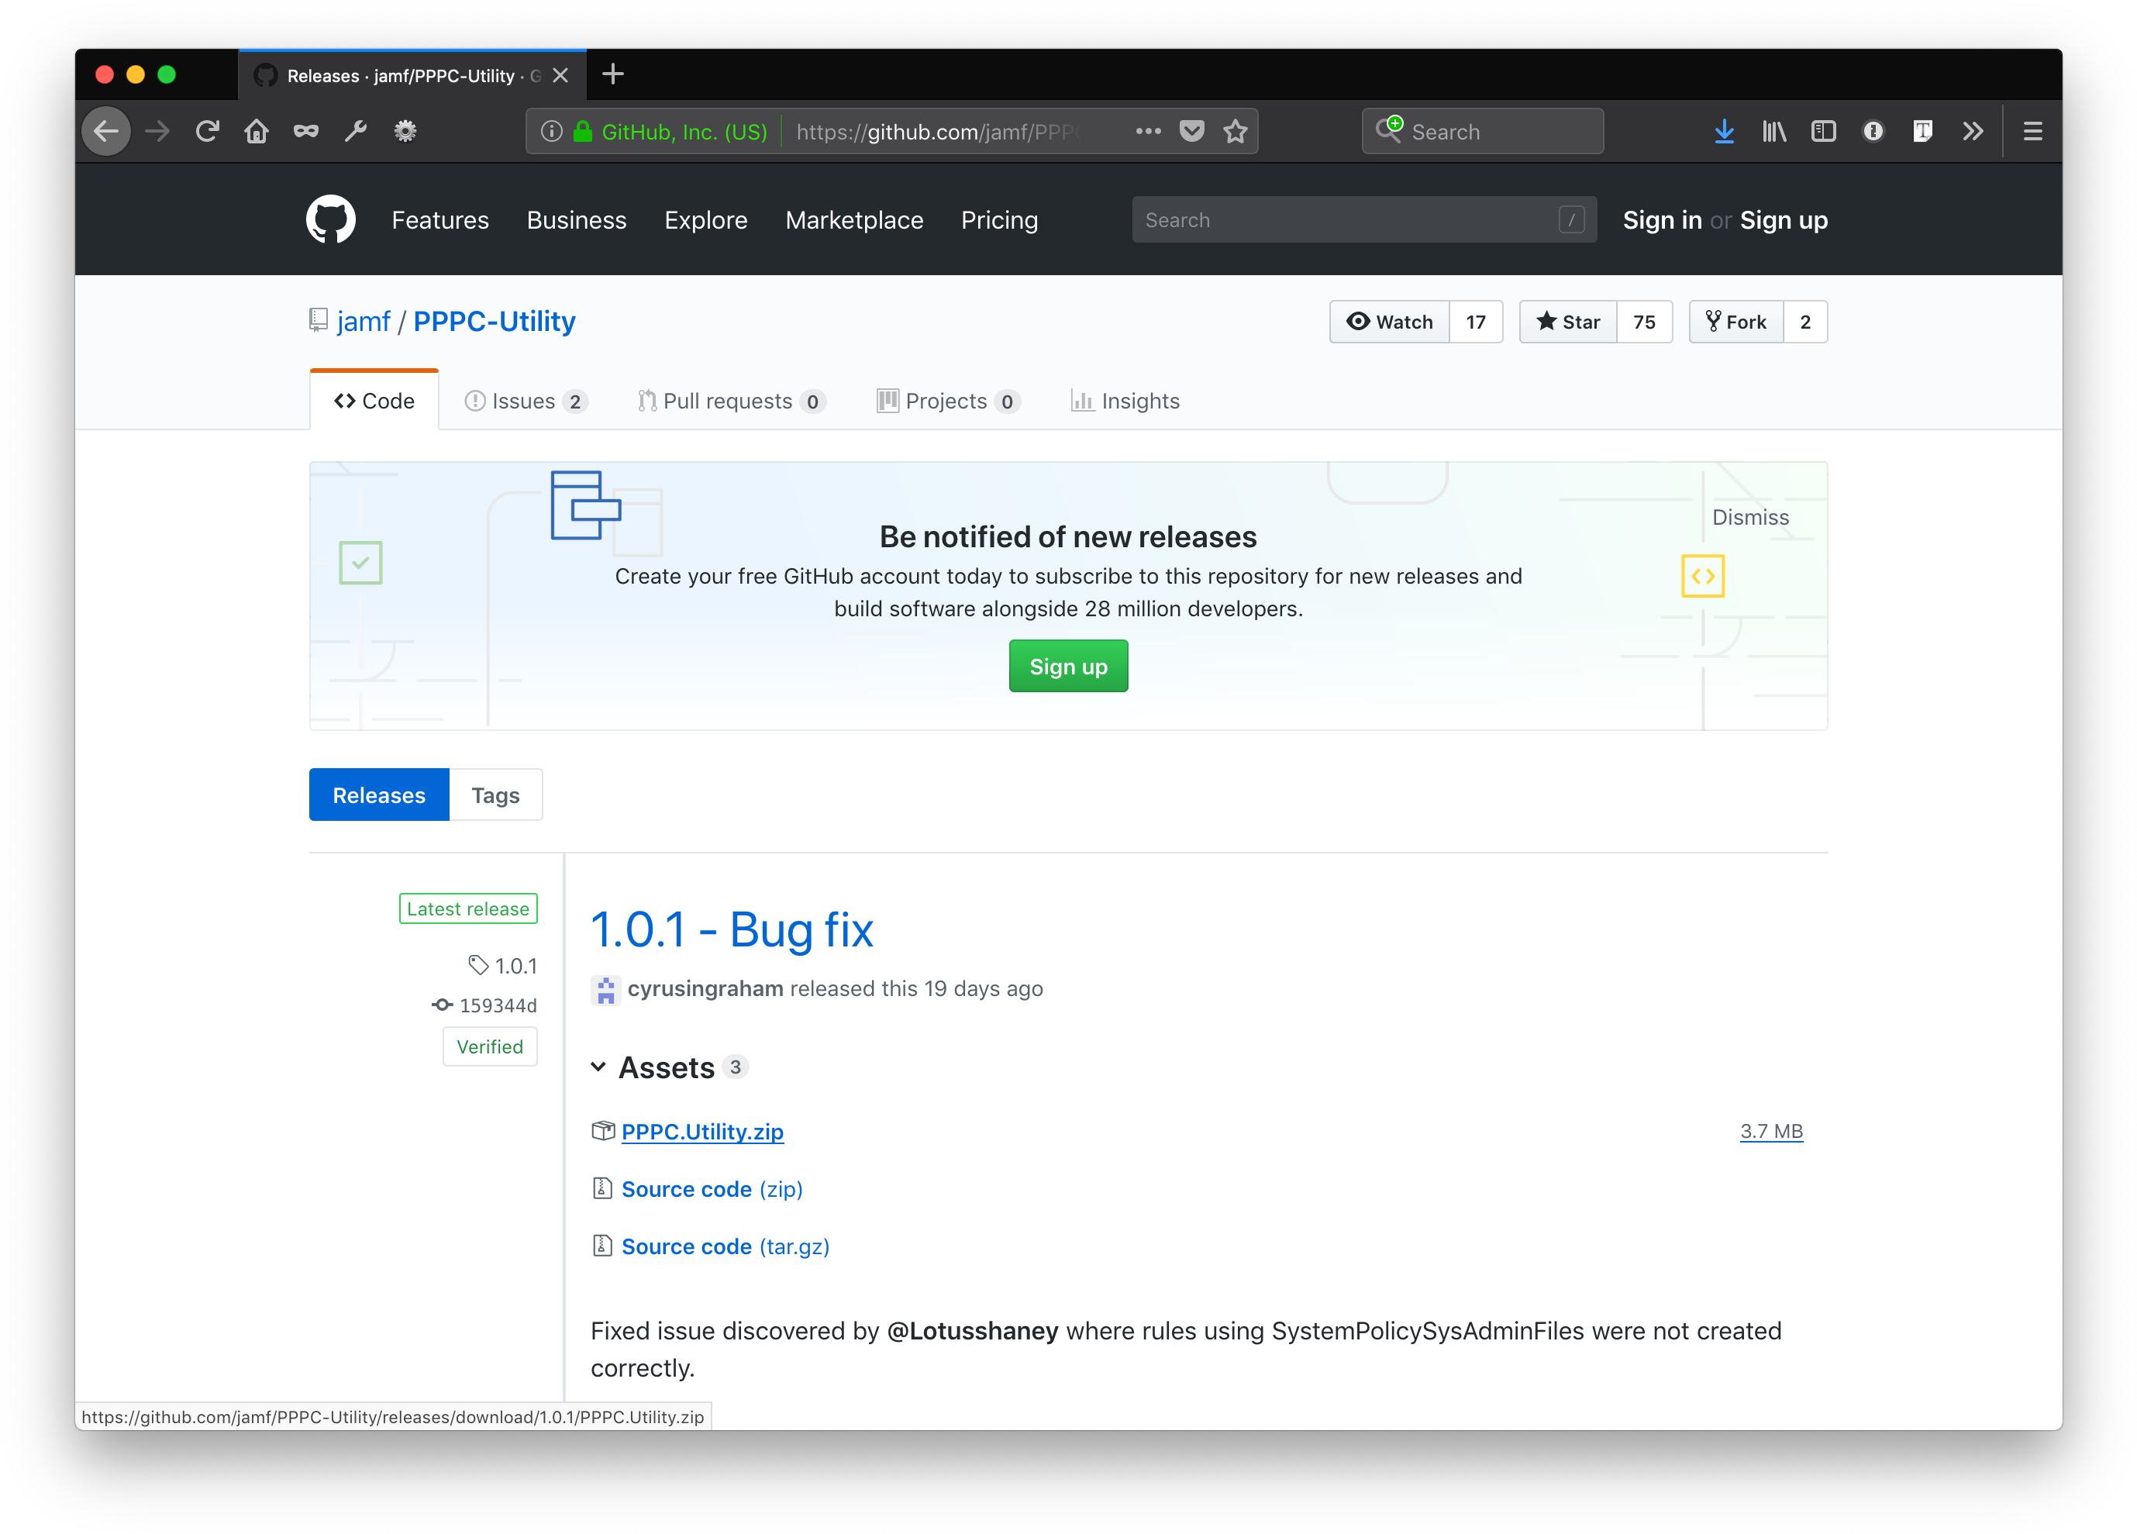Click Sign up link in header
The image size is (2137, 1534).
(x=1783, y=219)
